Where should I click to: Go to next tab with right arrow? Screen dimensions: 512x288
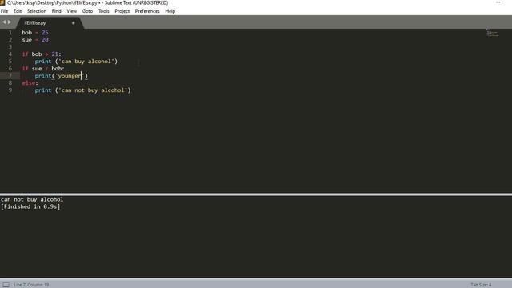(10, 22)
